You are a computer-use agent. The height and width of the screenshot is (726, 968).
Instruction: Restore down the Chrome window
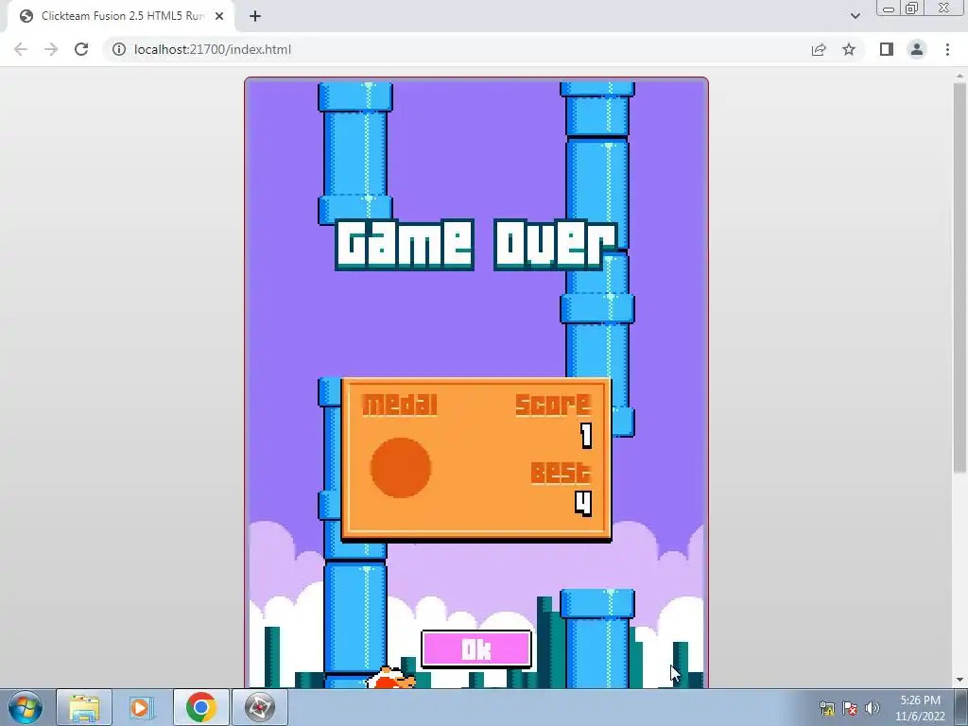[x=911, y=9]
